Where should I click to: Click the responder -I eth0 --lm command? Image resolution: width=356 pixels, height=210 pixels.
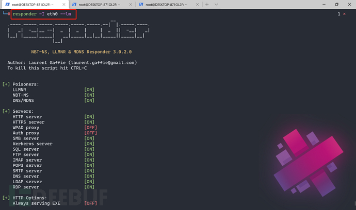[x=42, y=14]
